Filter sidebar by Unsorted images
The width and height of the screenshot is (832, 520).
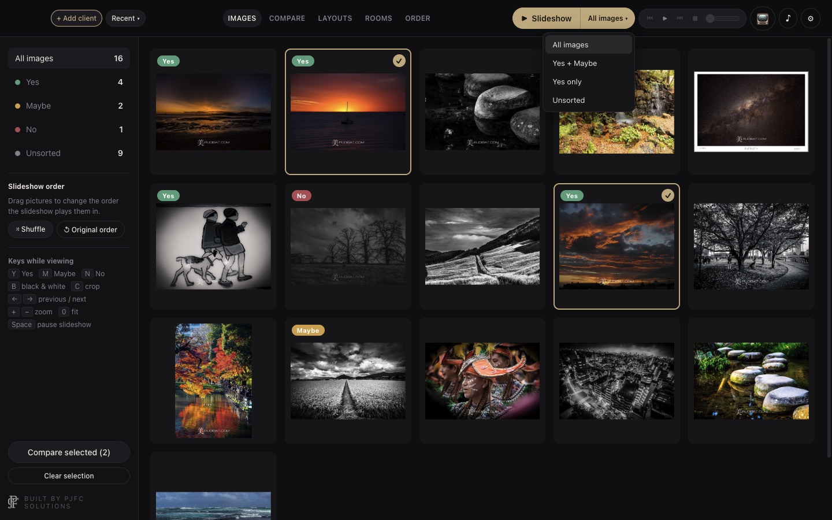click(69, 153)
